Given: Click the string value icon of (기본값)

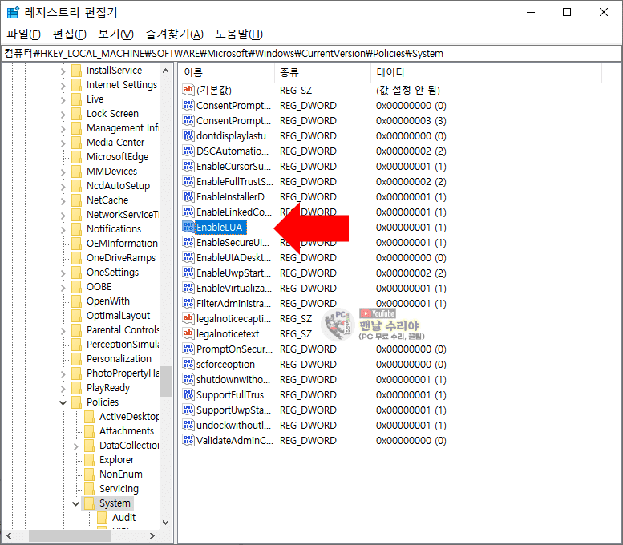Looking at the screenshot, I should [188, 90].
